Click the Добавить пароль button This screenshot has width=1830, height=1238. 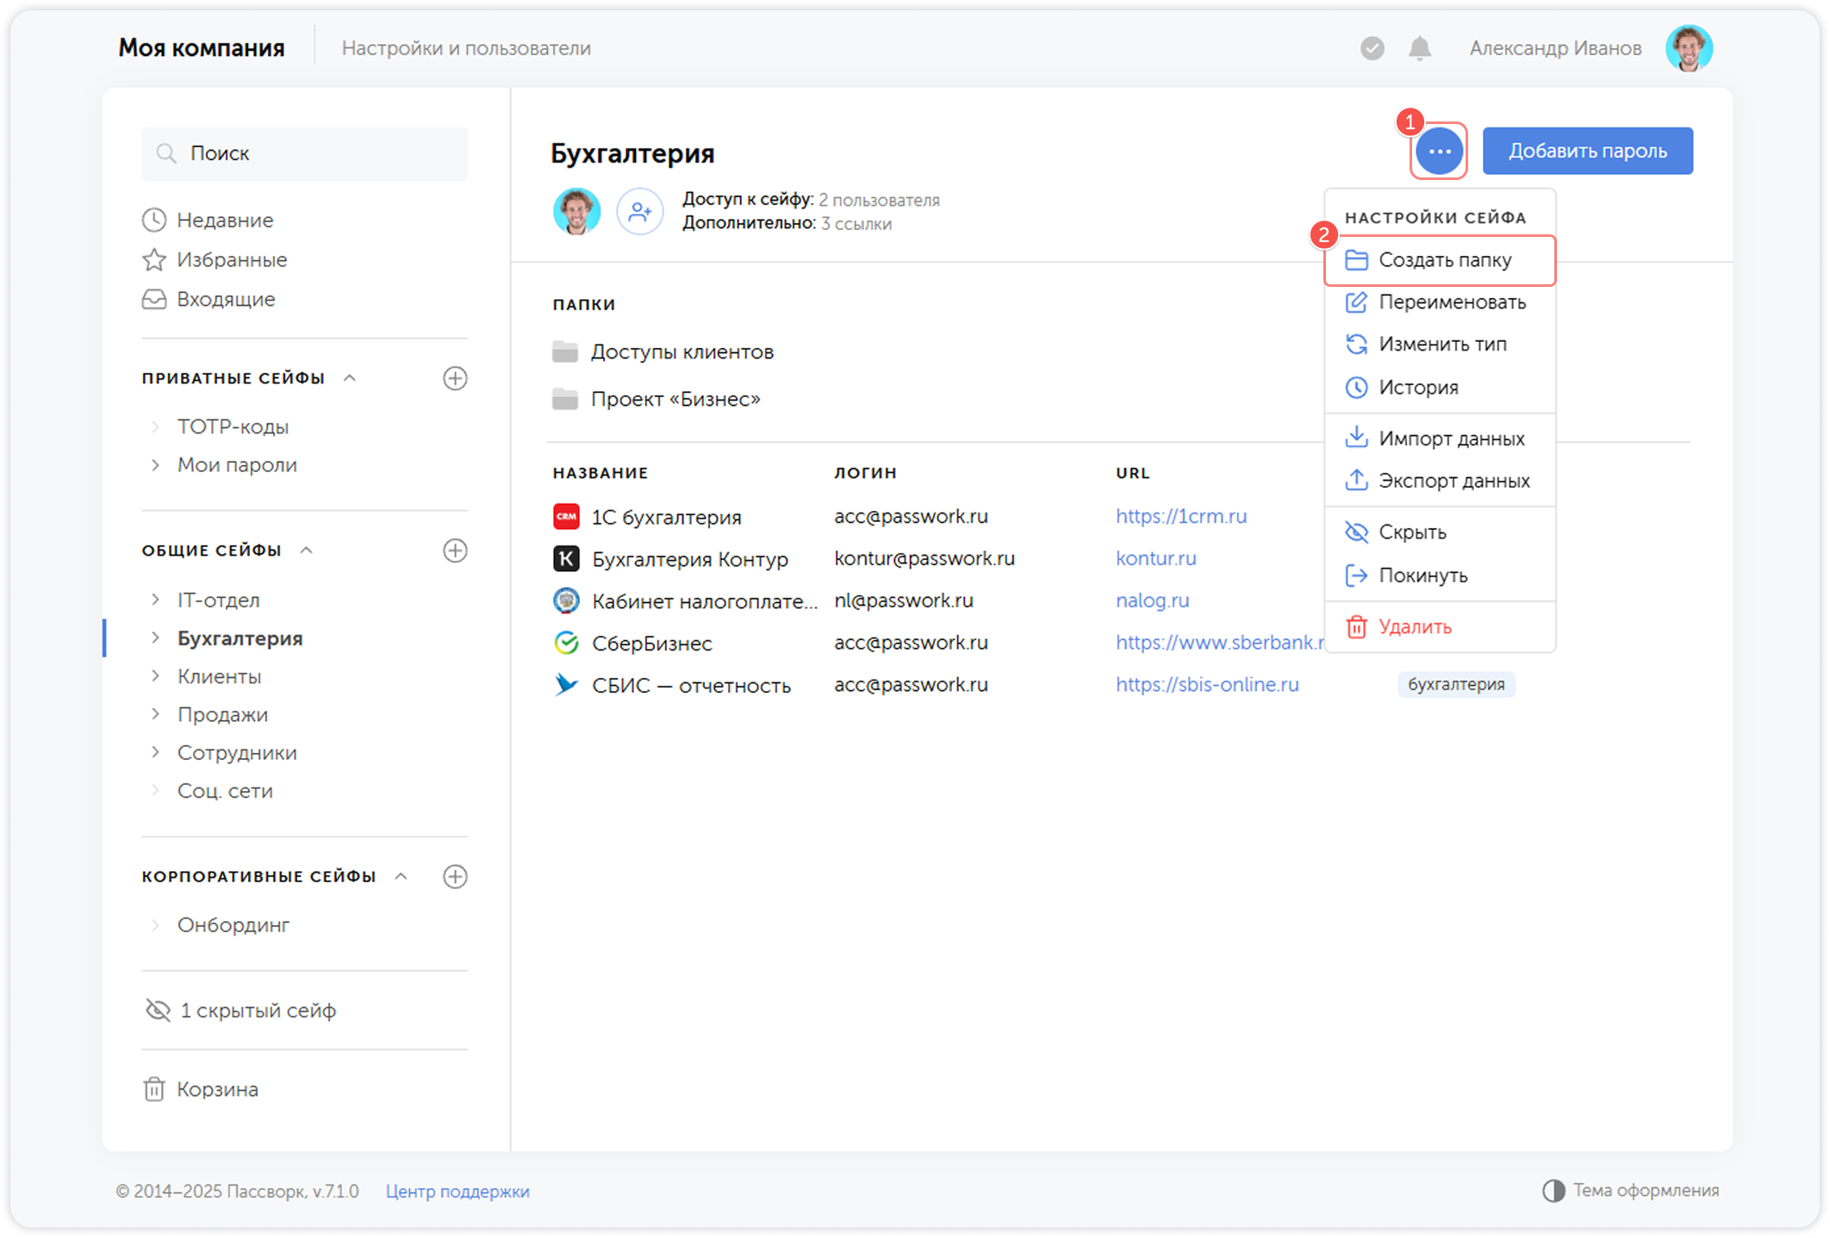[1588, 150]
